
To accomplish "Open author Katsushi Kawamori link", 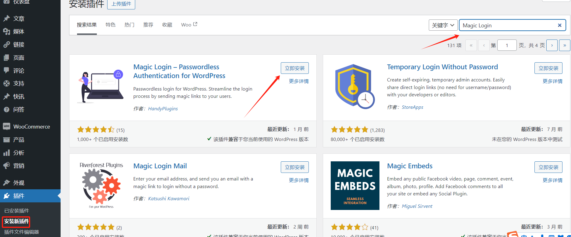I will [169, 199].
